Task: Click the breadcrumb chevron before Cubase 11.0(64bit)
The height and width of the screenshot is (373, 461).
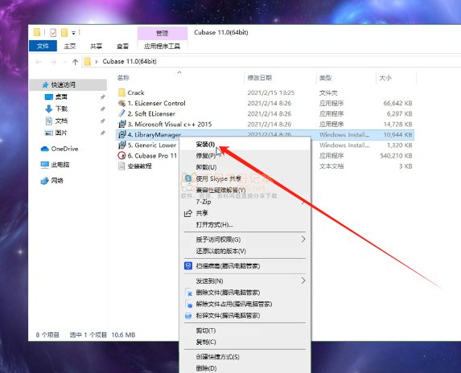Action: pyautogui.click(x=97, y=62)
